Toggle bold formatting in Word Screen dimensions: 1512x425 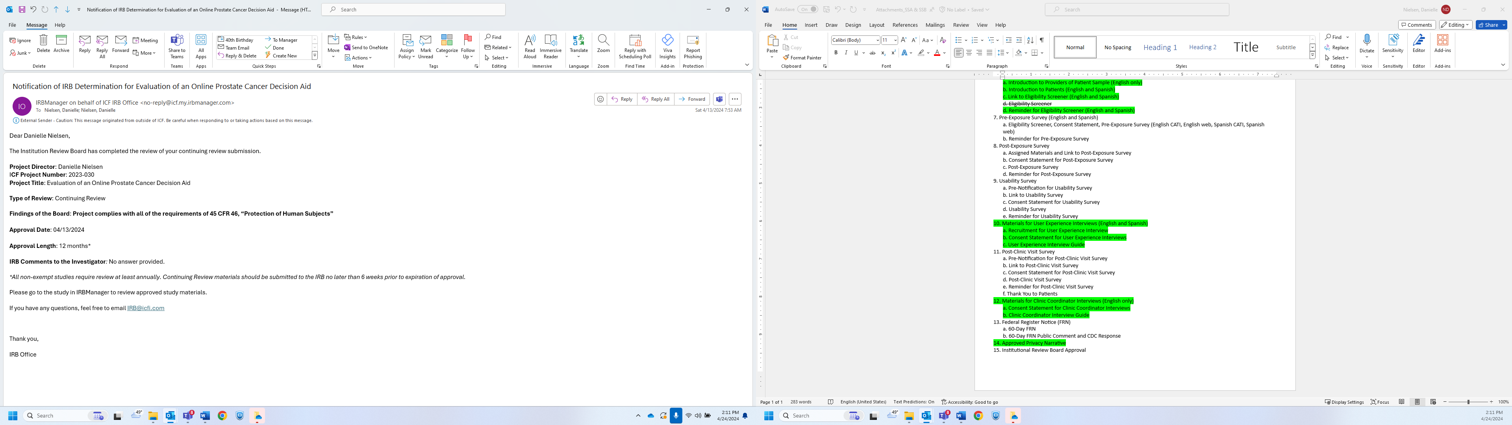(x=836, y=53)
